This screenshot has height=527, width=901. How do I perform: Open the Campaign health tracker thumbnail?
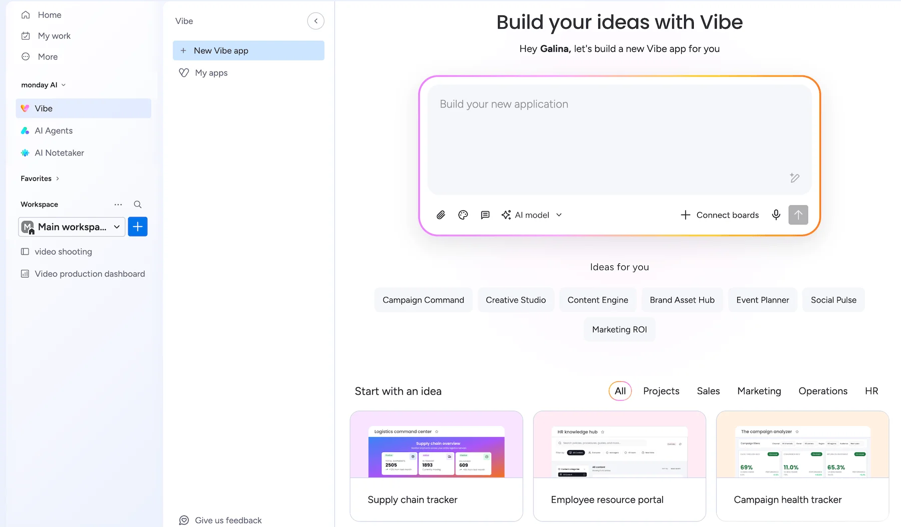pos(803,444)
